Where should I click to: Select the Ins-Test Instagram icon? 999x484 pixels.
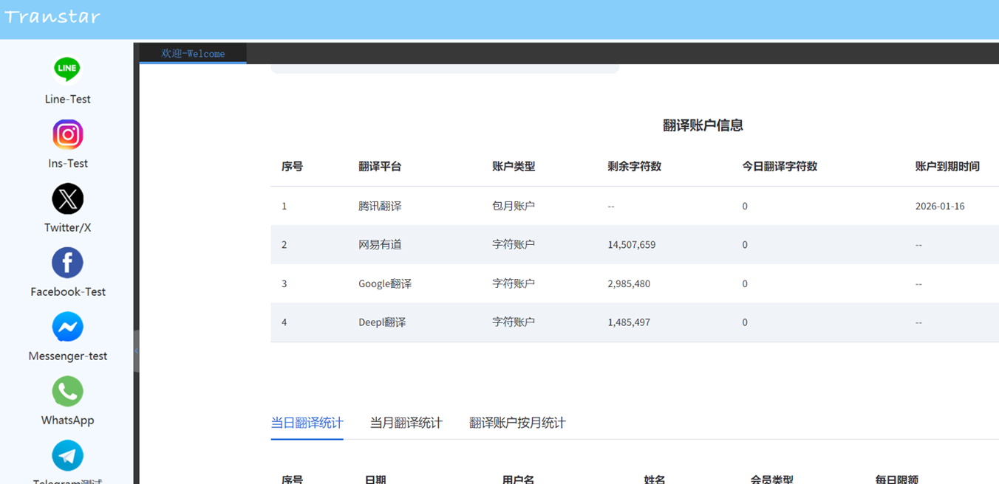(x=67, y=134)
